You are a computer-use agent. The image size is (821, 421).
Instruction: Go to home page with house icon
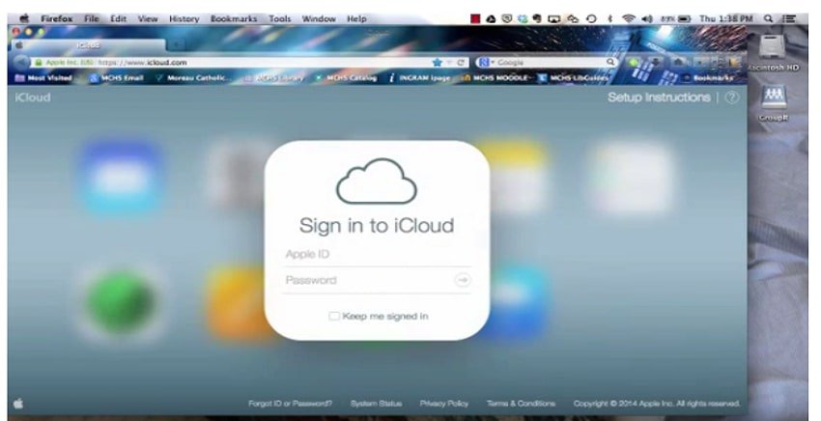679,63
